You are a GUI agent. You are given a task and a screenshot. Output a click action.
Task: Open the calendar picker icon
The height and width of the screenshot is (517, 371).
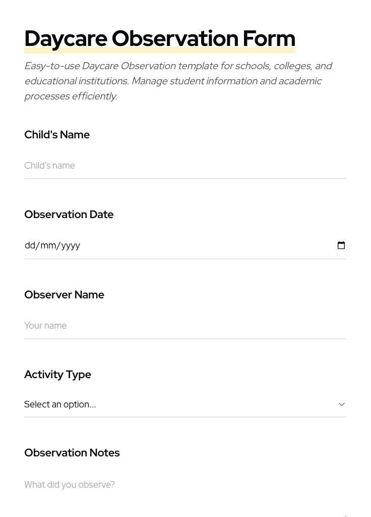[341, 245]
